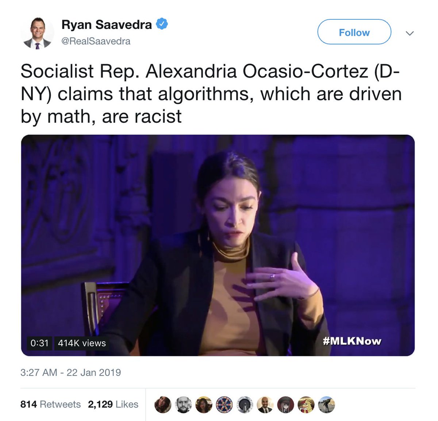Open the liker avatar with colorful wheel pattern
Viewport: 438px width, 421px height.
(224, 405)
